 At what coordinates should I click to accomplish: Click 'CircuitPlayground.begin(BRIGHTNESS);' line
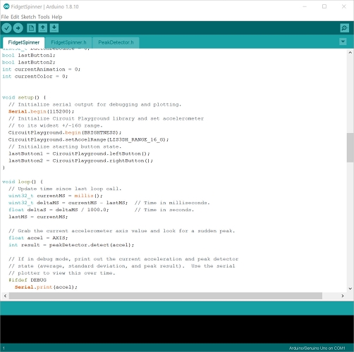pyautogui.click(x=65, y=132)
